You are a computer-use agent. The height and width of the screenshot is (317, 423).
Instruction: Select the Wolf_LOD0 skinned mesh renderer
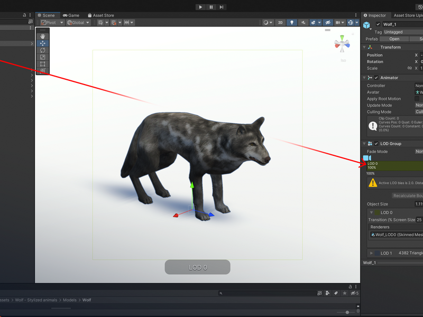(x=396, y=235)
